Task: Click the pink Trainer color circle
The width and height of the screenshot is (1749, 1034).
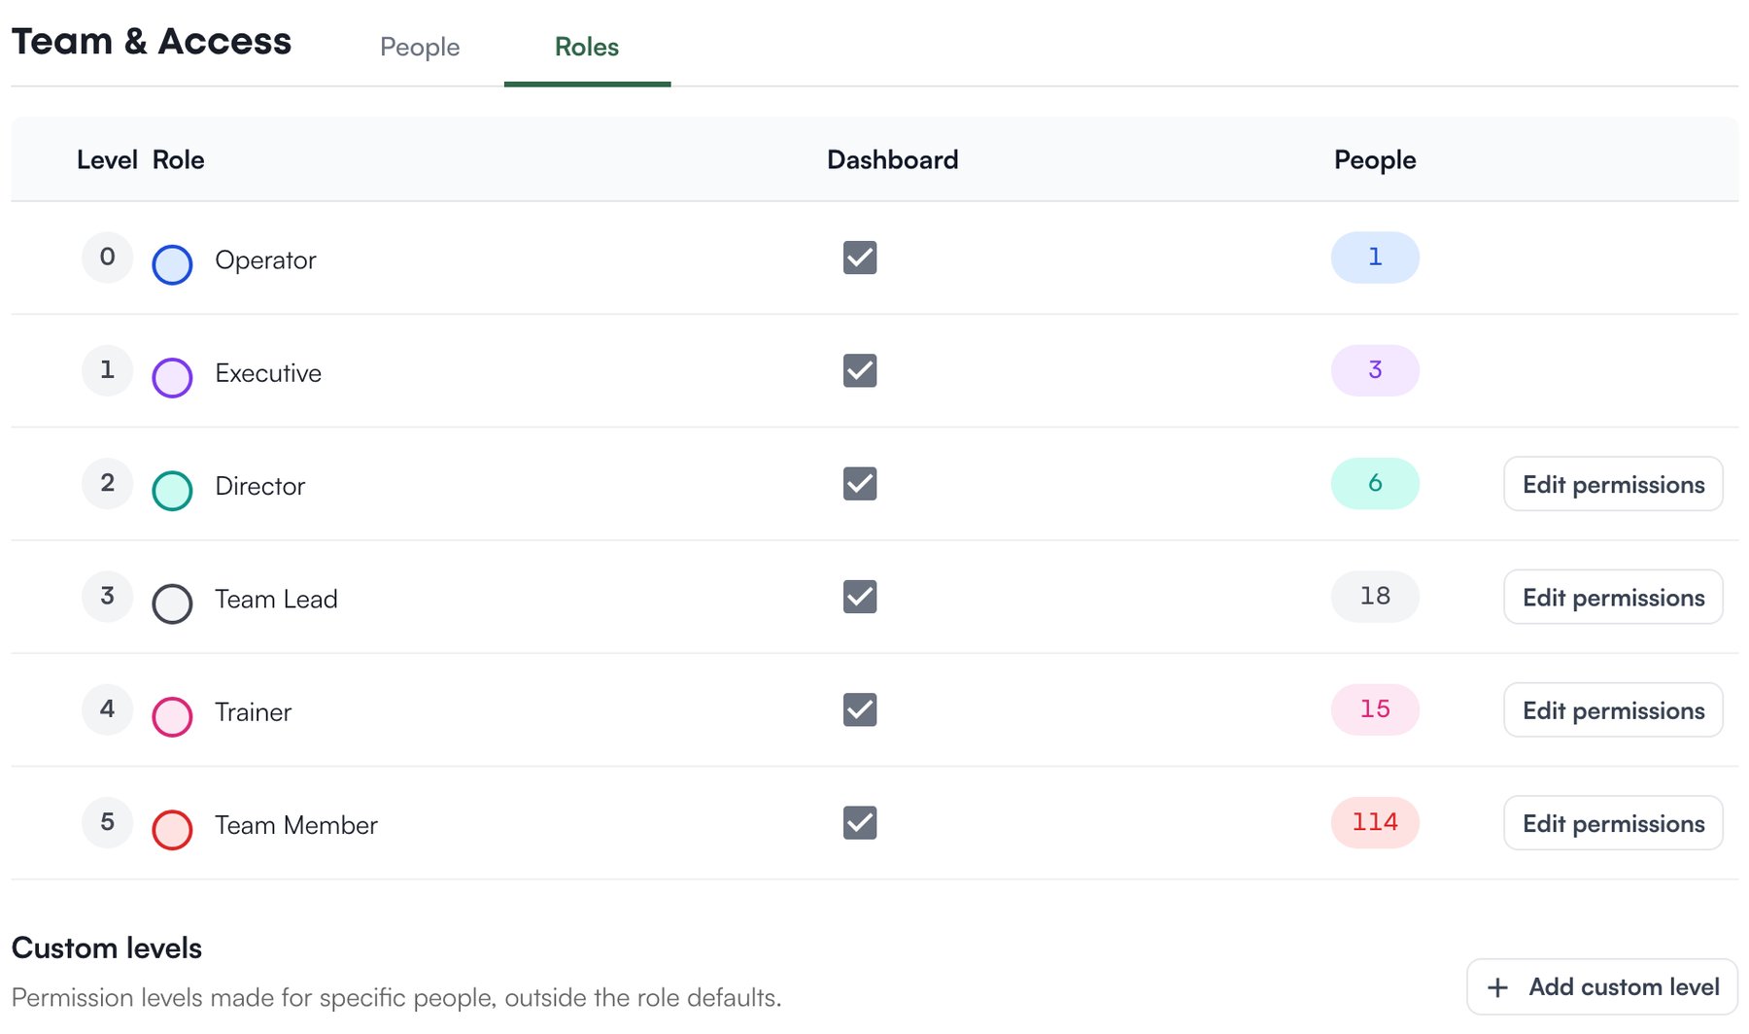Action: 172,716
